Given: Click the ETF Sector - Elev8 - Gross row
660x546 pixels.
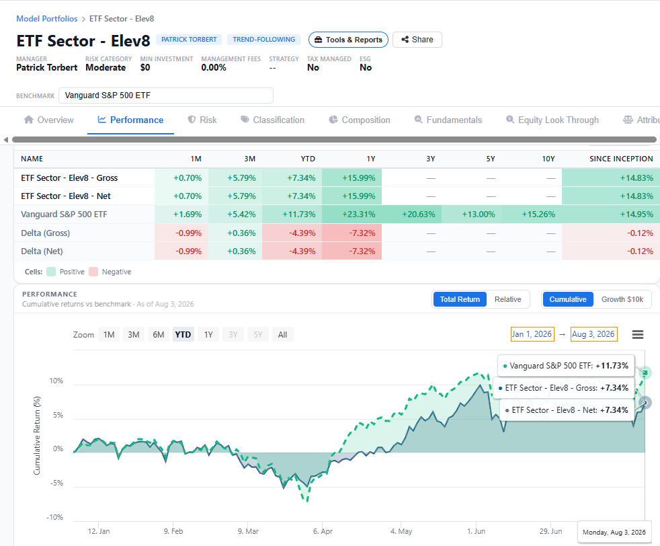Looking at the screenshot, I should (337, 178).
